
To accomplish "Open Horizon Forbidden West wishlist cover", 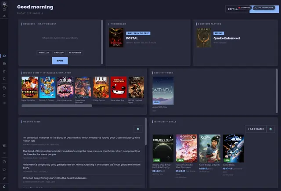I will 186,148.
